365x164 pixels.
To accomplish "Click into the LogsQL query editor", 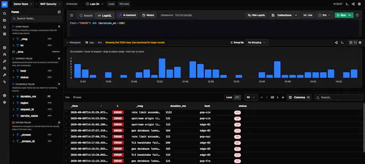I will click(214, 28).
